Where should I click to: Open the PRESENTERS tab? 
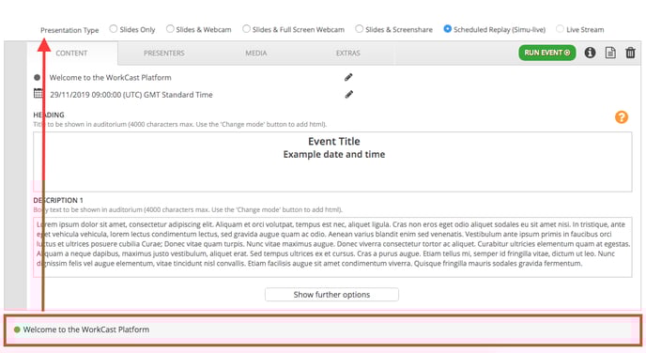coord(164,54)
